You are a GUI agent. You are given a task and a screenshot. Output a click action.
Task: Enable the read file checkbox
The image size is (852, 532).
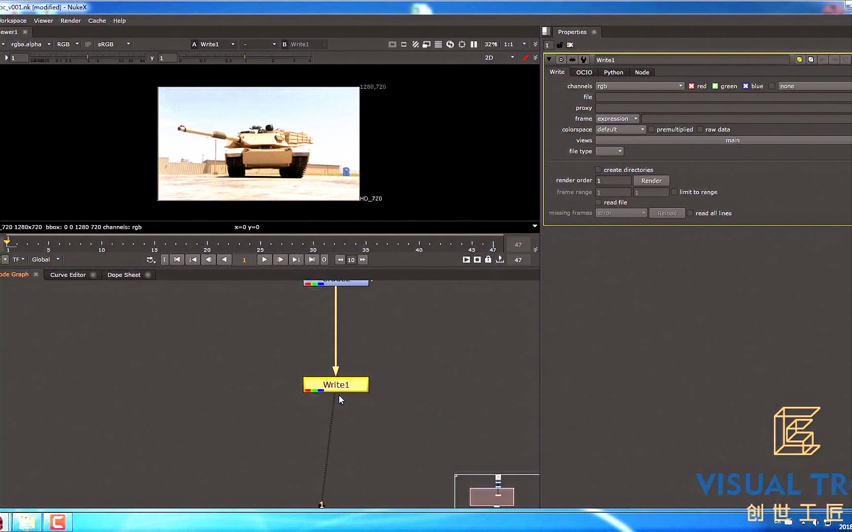pyautogui.click(x=599, y=202)
